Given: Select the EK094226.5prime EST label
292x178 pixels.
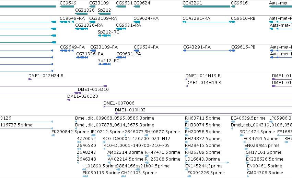Looking at the screenshot, I should pyautogui.click(x=206, y=173).
